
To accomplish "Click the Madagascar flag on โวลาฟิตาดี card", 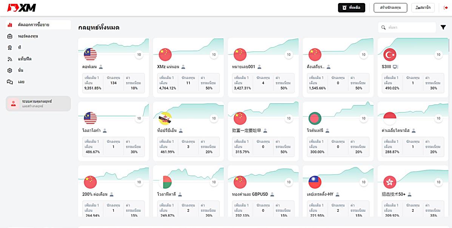I will (165, 182).
